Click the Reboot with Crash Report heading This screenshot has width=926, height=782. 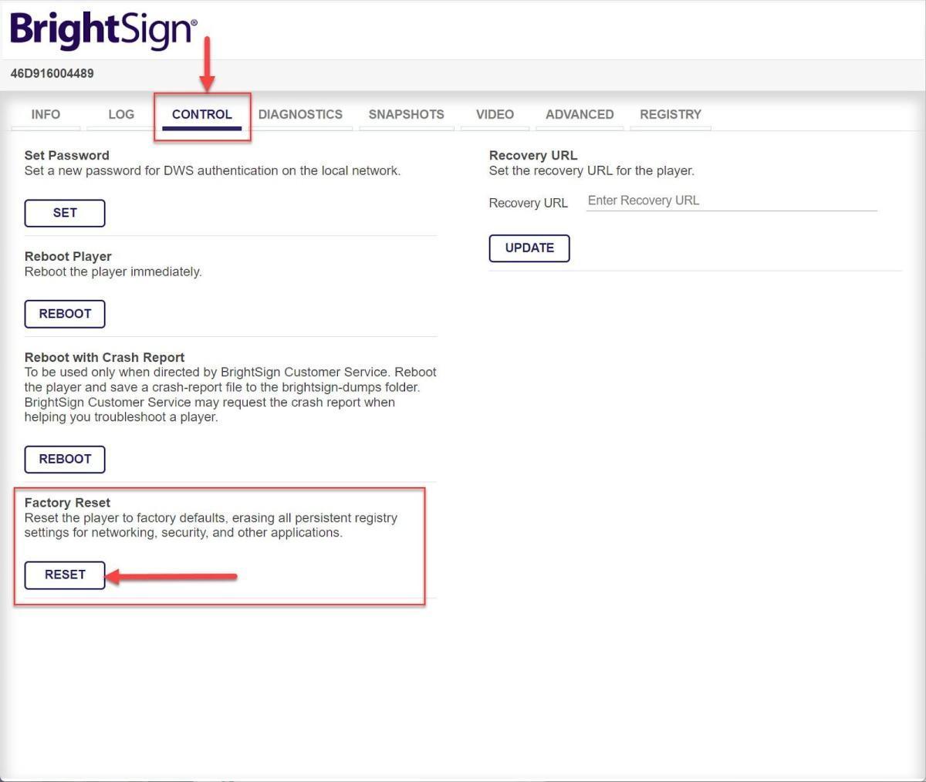point(105,357)
